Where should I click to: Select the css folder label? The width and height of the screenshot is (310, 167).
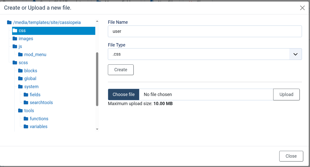pyautogui.click(x=22, y=31)
